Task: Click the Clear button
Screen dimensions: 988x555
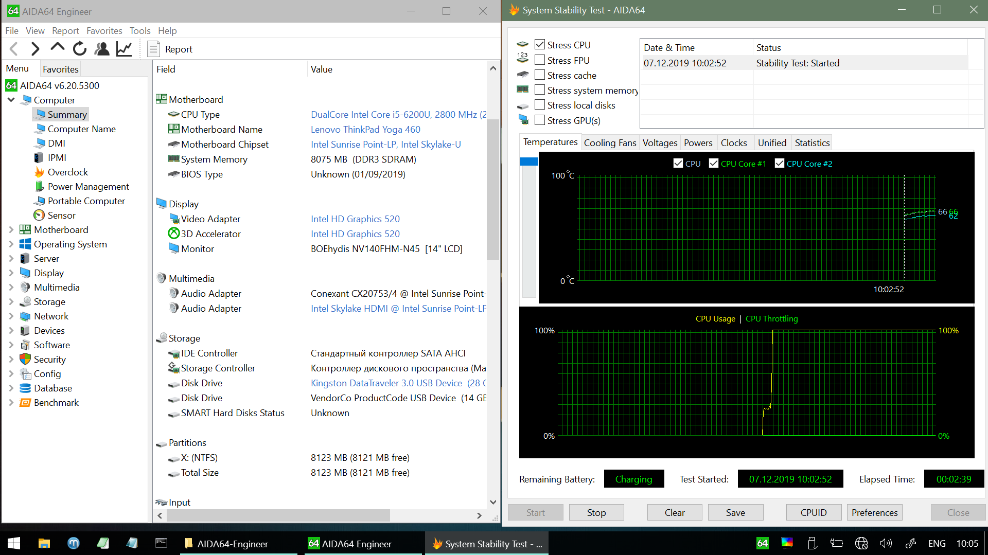Action: pos(675,512)
